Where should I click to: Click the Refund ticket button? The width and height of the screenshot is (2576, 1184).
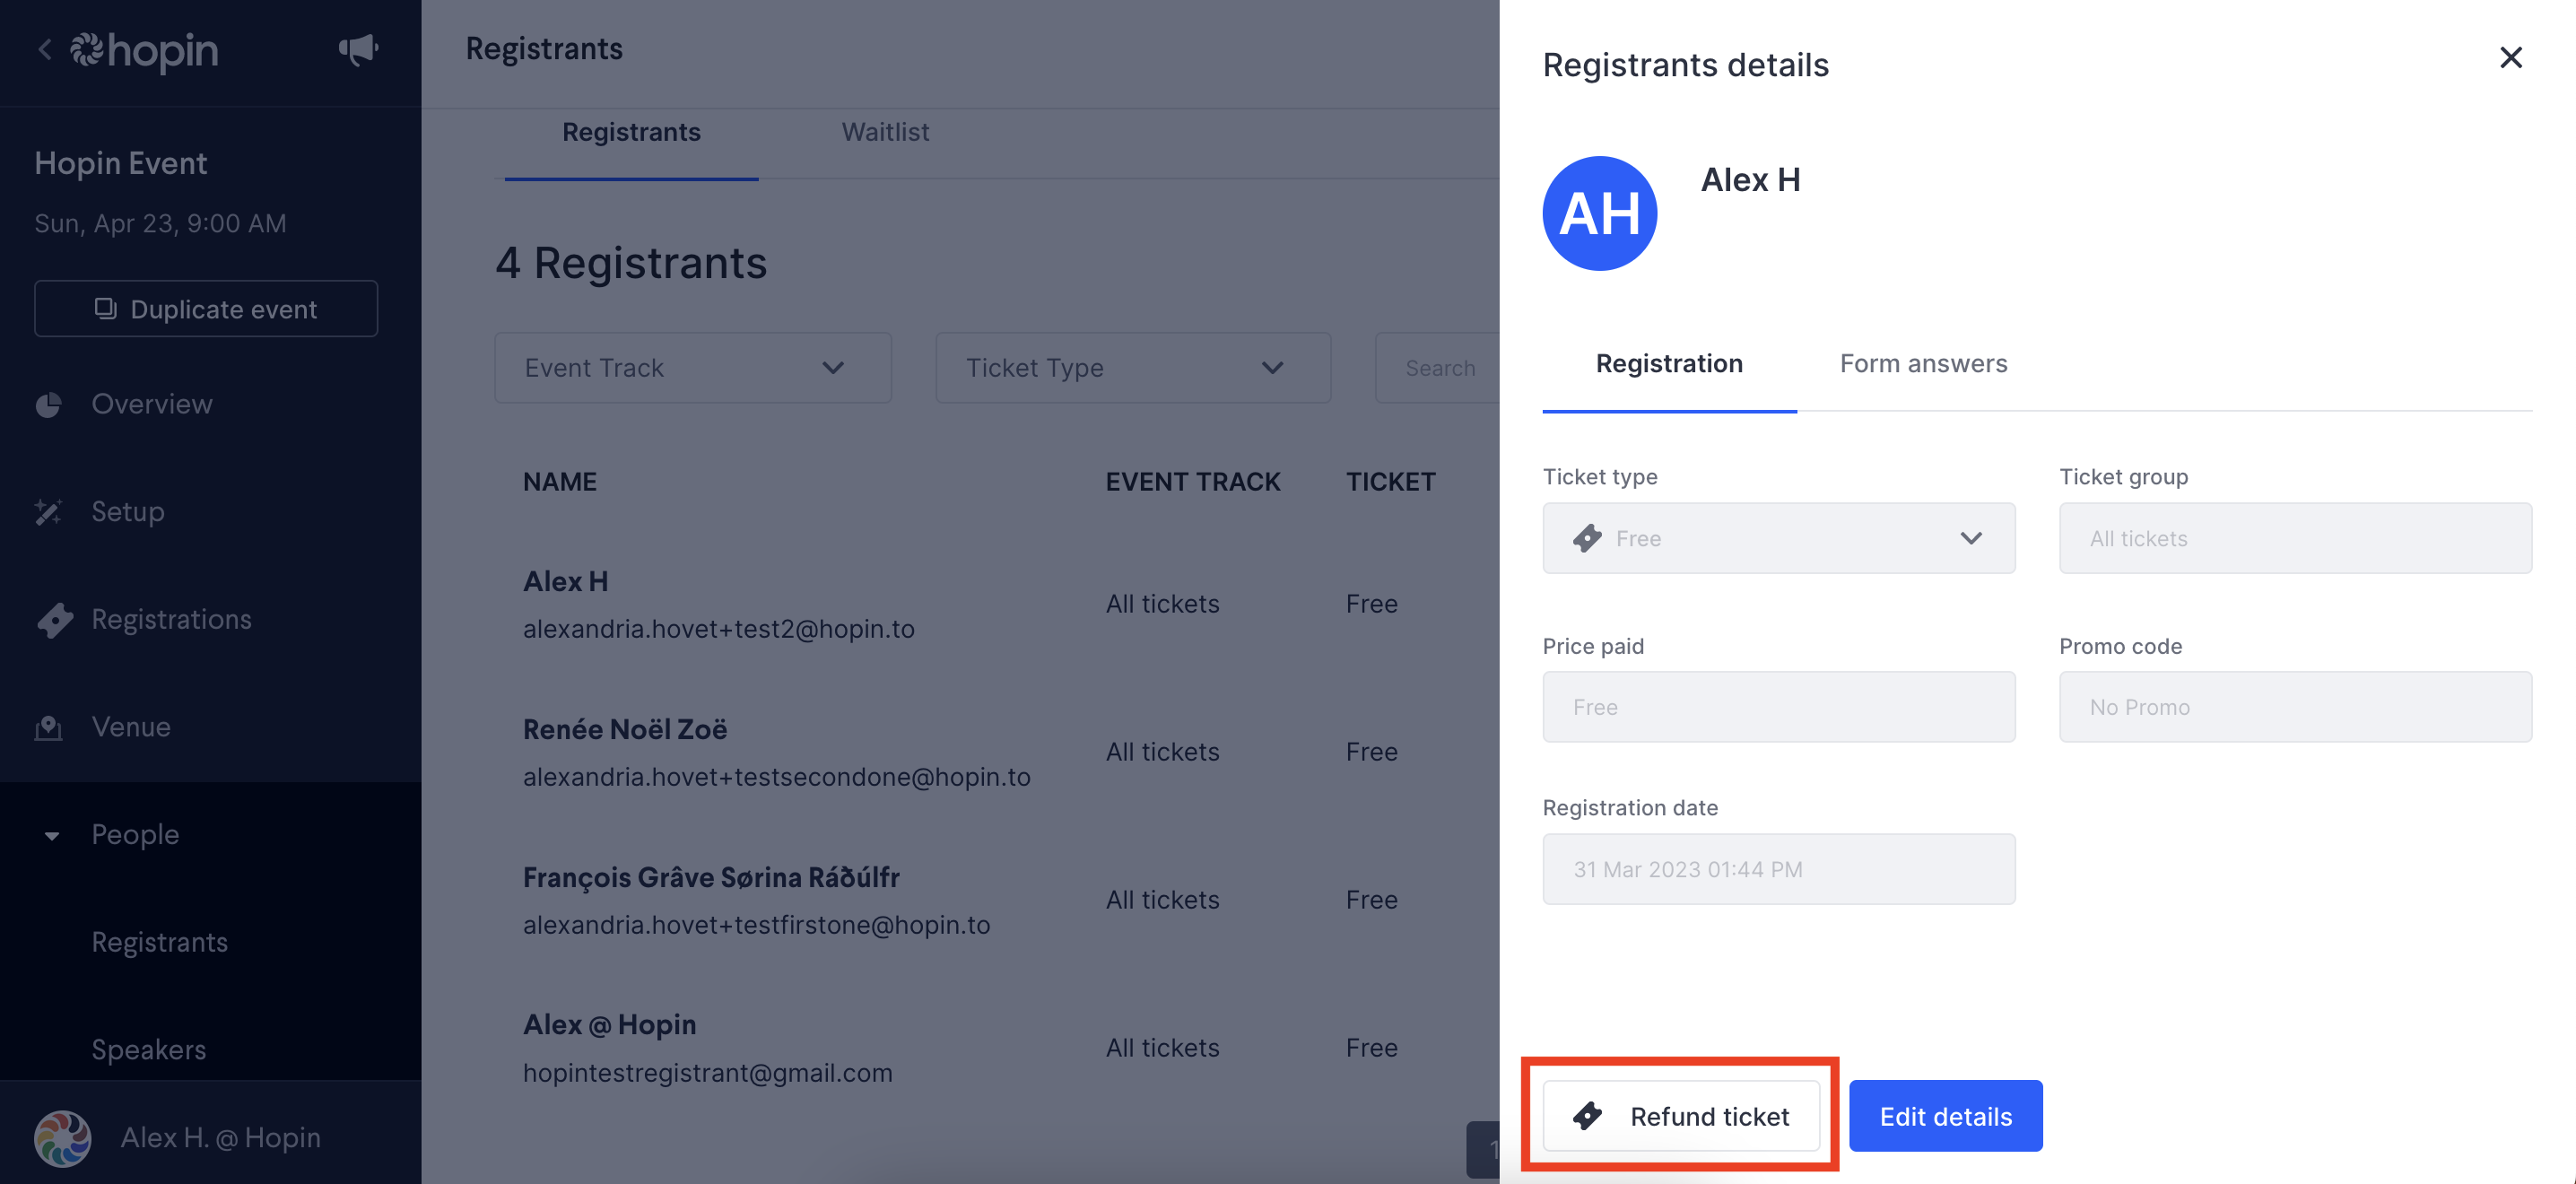click(x=1680, y=1116)
